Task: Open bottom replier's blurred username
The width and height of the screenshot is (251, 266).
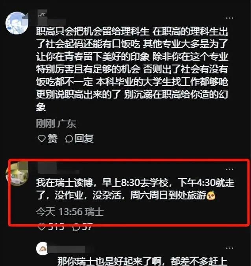Action: click(66, 249)
